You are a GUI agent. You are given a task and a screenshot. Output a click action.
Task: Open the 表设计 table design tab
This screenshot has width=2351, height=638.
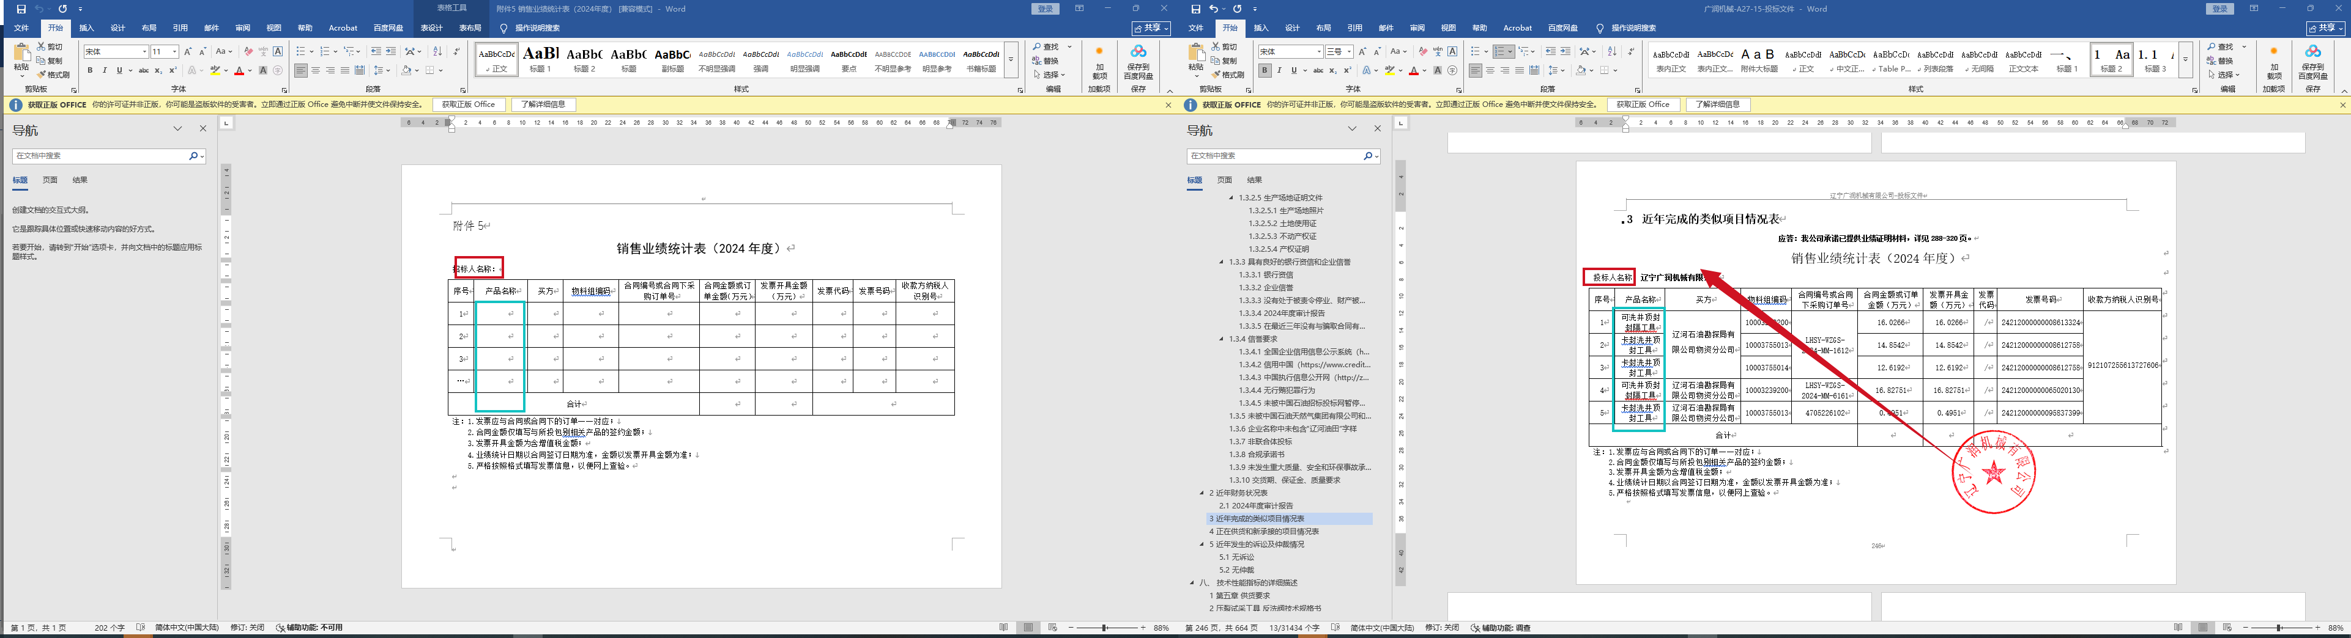click(431, 28)
